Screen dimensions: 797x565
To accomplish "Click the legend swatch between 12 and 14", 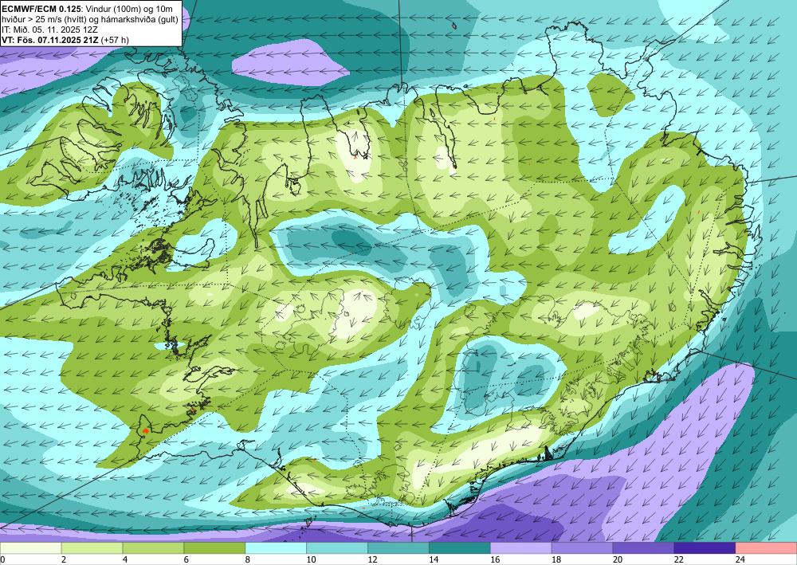I will click(398, 548).
